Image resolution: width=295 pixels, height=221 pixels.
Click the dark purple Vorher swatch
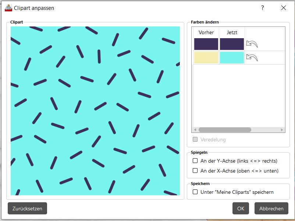(206, 44)
